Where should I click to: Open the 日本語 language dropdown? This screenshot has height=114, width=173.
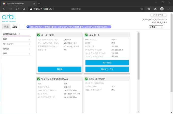pyautogui.click(x=156, y=27)
